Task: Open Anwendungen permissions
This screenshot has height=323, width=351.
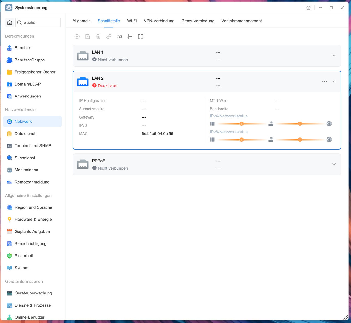Action: pyautogui.click(x=32, y=96)
